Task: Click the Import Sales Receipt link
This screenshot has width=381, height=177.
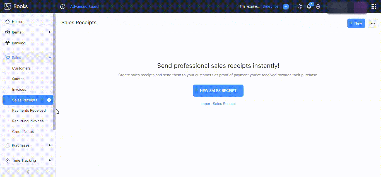Action: click(x=218, y=104)
